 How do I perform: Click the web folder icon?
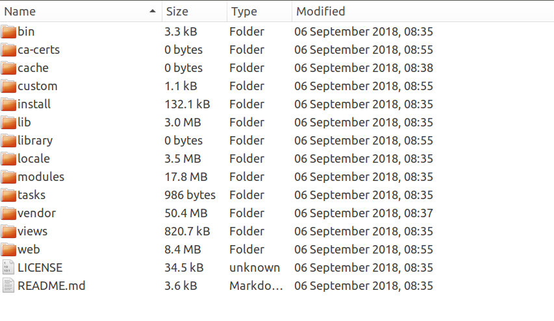click(8, 250)
